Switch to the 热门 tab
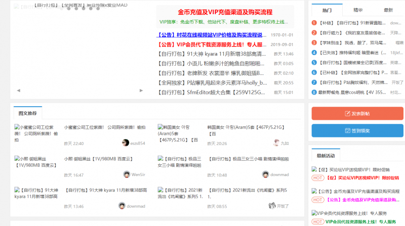 [327, 10]
